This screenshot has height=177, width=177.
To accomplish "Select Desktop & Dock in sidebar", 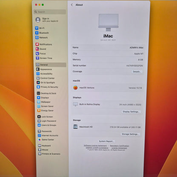I will pos(47,93).
